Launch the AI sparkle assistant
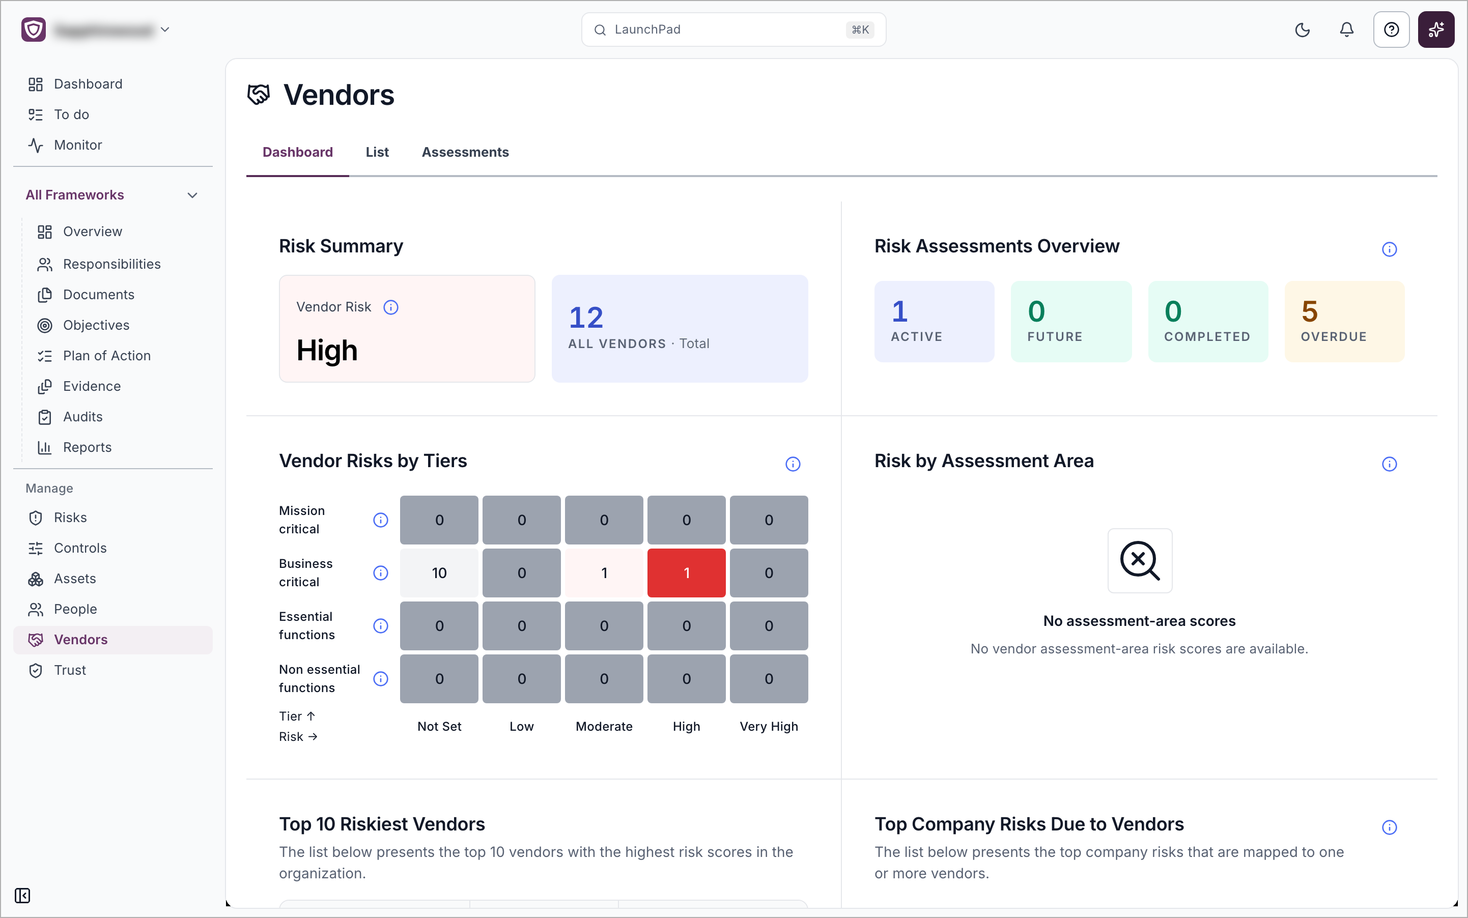Viewport: 1468px width, 918px height. coord(1436,30)
